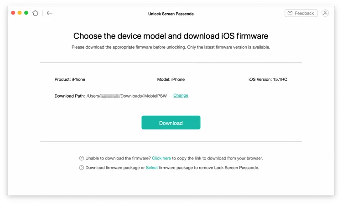Click the Downloads/iMobieIPSW path text
The height and width of the screenshot is (204, 342).
click(143, 96)
